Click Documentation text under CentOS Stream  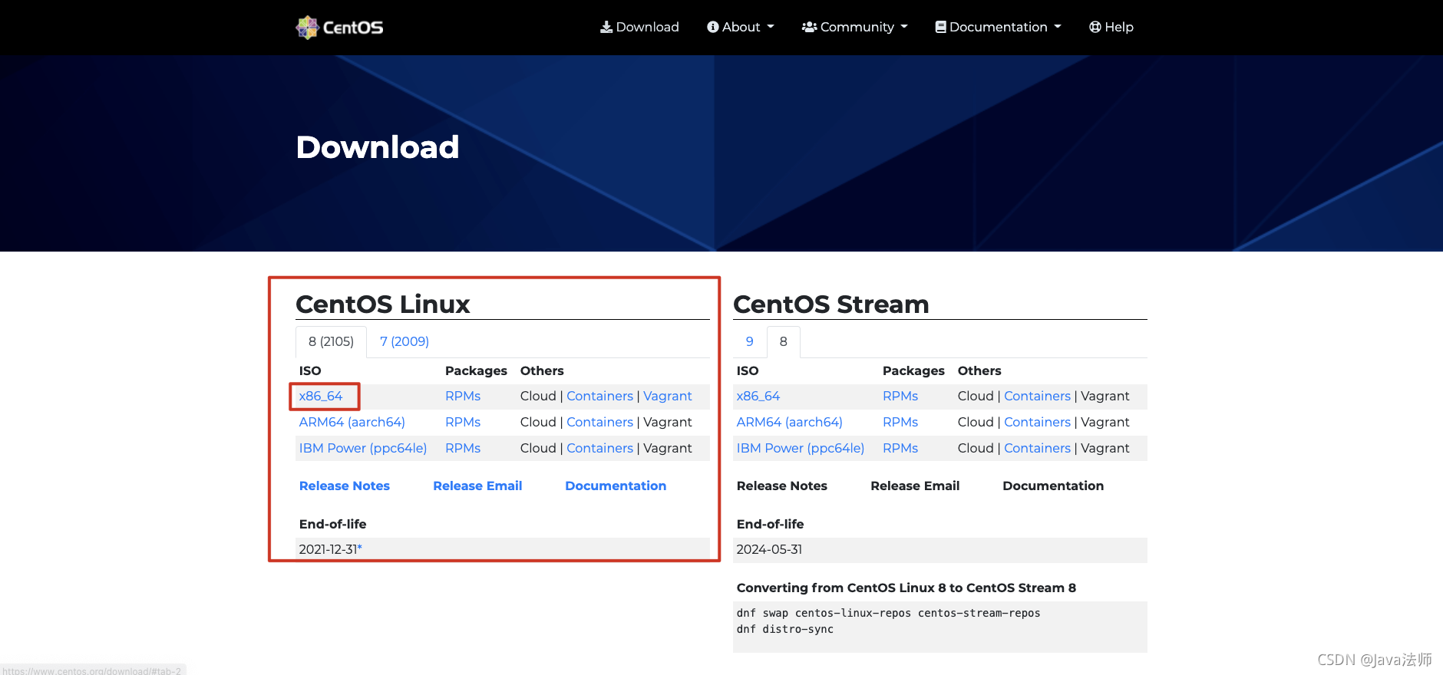point(1053,486)
